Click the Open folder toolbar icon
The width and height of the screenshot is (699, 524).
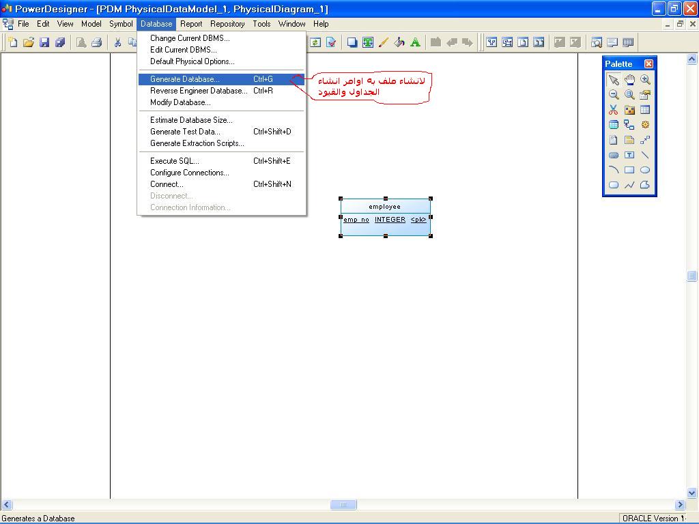click(x=29, y=42)
